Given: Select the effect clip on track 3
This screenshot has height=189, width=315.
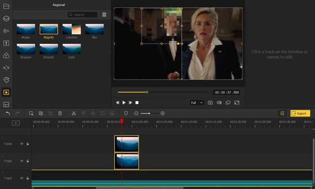Looking at the screenshot, I should [x=126, y=144].
